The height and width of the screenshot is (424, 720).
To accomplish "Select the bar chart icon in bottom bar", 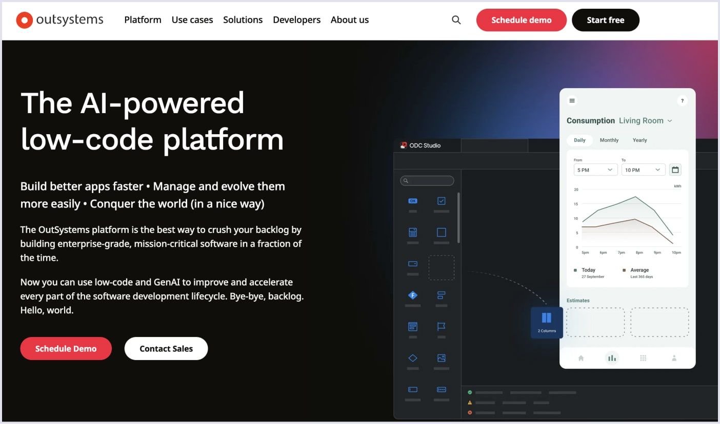I will coord(612,358).
